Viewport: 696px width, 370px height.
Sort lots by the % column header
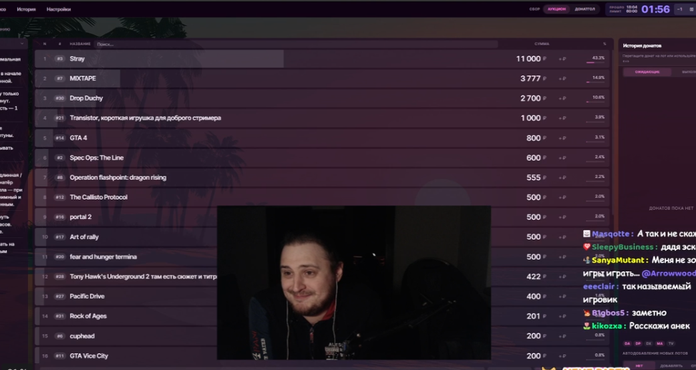[604, 44]
